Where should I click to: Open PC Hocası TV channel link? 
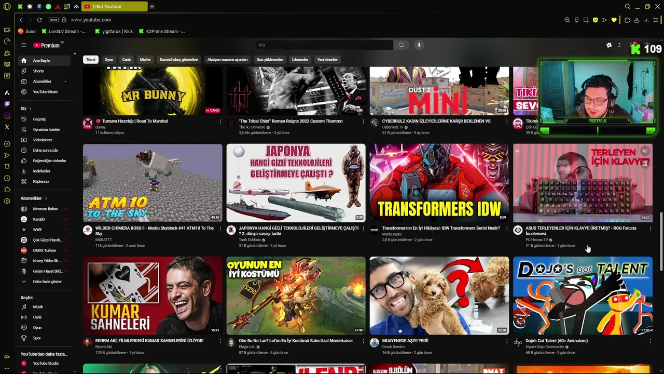click(536, 240)
